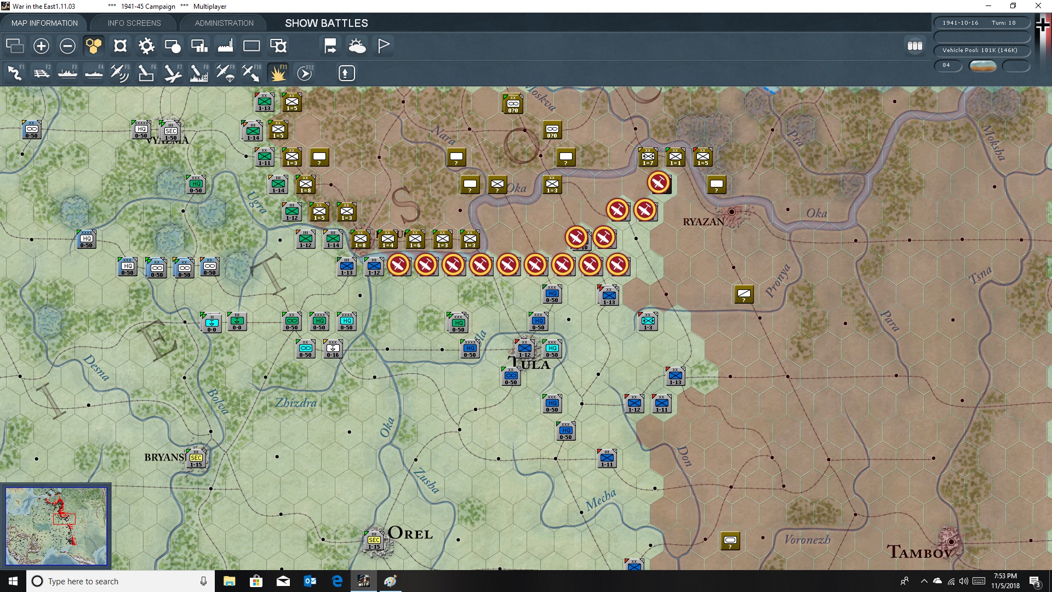Click zoom out on the map toolbar
Image resolution: width=1052 pixels, height=592 pixels.
[x=67, y=46]
